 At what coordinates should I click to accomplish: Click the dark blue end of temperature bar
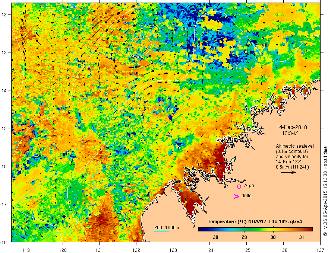[201, 230]
